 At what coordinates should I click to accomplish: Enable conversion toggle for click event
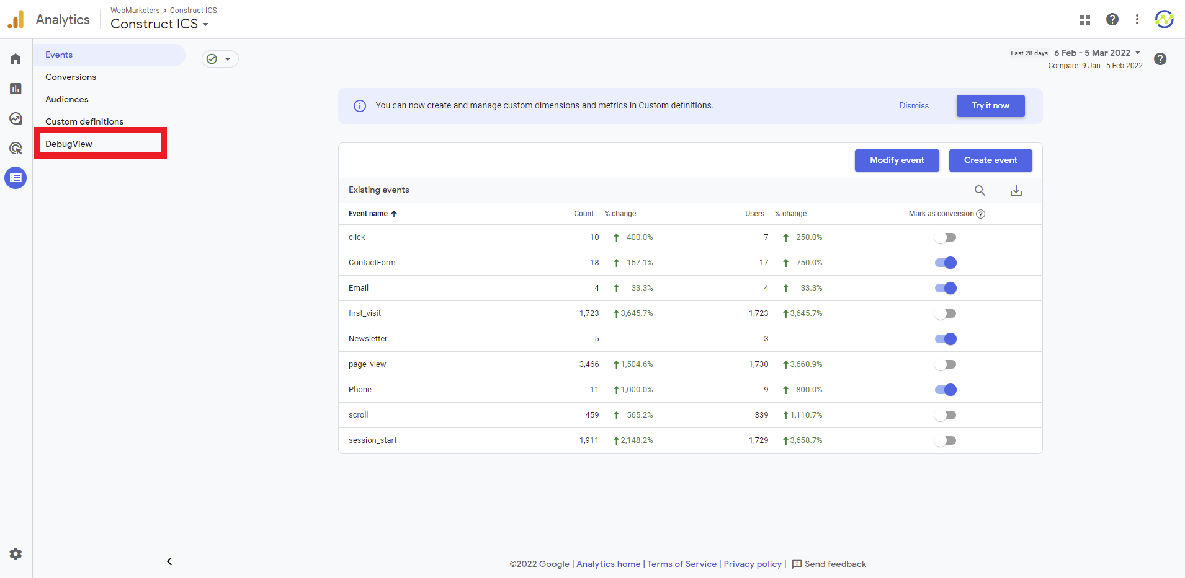[x=946, y=237]
